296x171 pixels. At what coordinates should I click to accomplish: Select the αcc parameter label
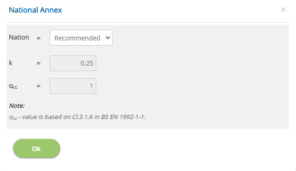click(13, 86)
